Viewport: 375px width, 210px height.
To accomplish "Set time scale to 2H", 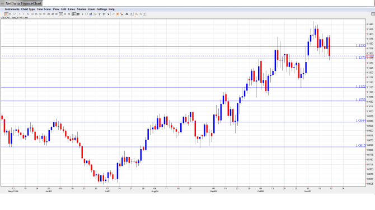I will click(x=48, y=14).
